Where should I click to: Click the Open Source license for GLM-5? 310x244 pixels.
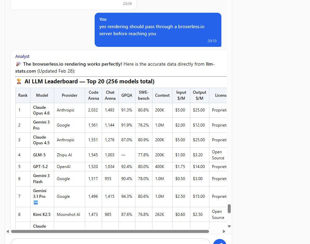click(218, 155)
